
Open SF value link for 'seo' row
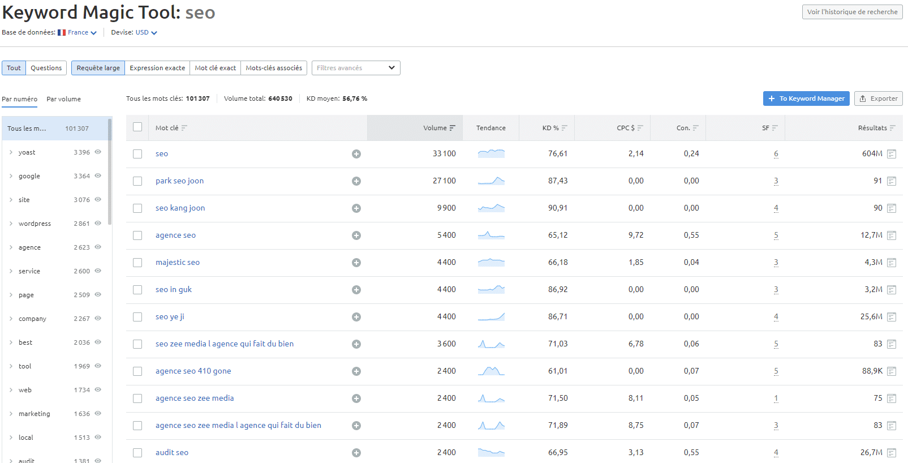point(776,154)
